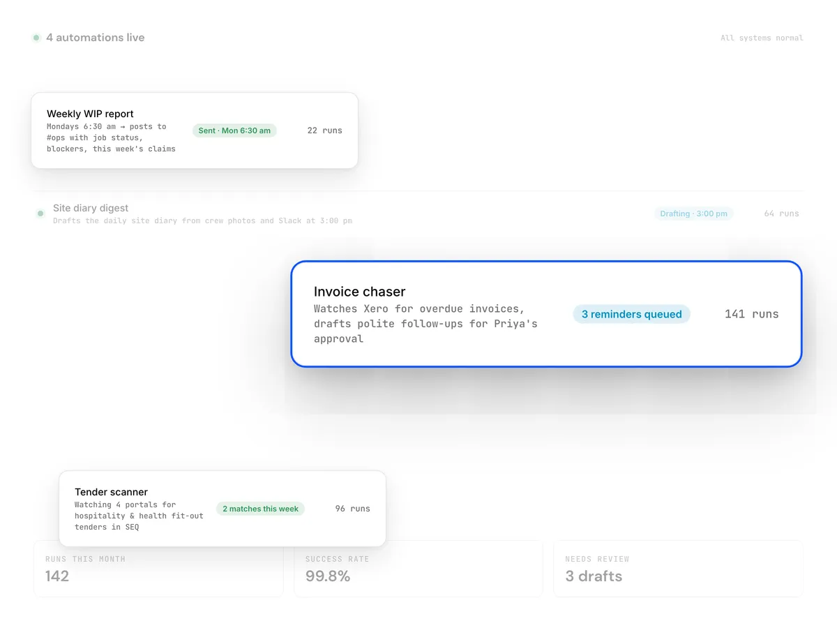Open the "Success rate" 99.8% stat tile

click(418, 569)
